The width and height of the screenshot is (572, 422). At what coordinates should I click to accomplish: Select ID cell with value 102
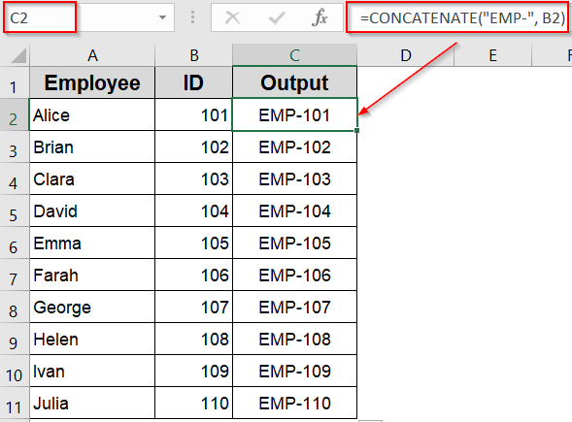[x=193, y=146]
